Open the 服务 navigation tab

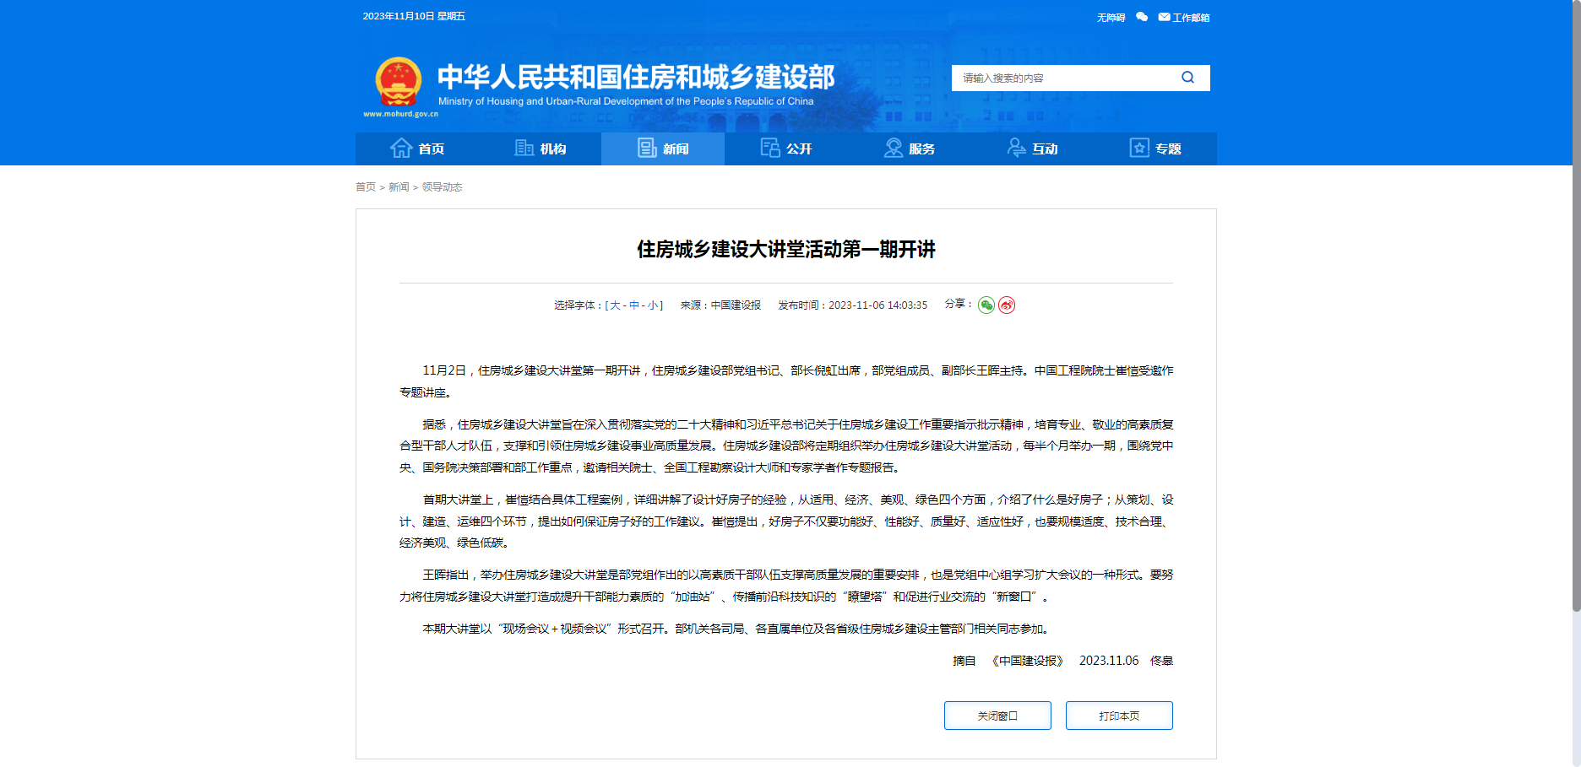(910, 149)
